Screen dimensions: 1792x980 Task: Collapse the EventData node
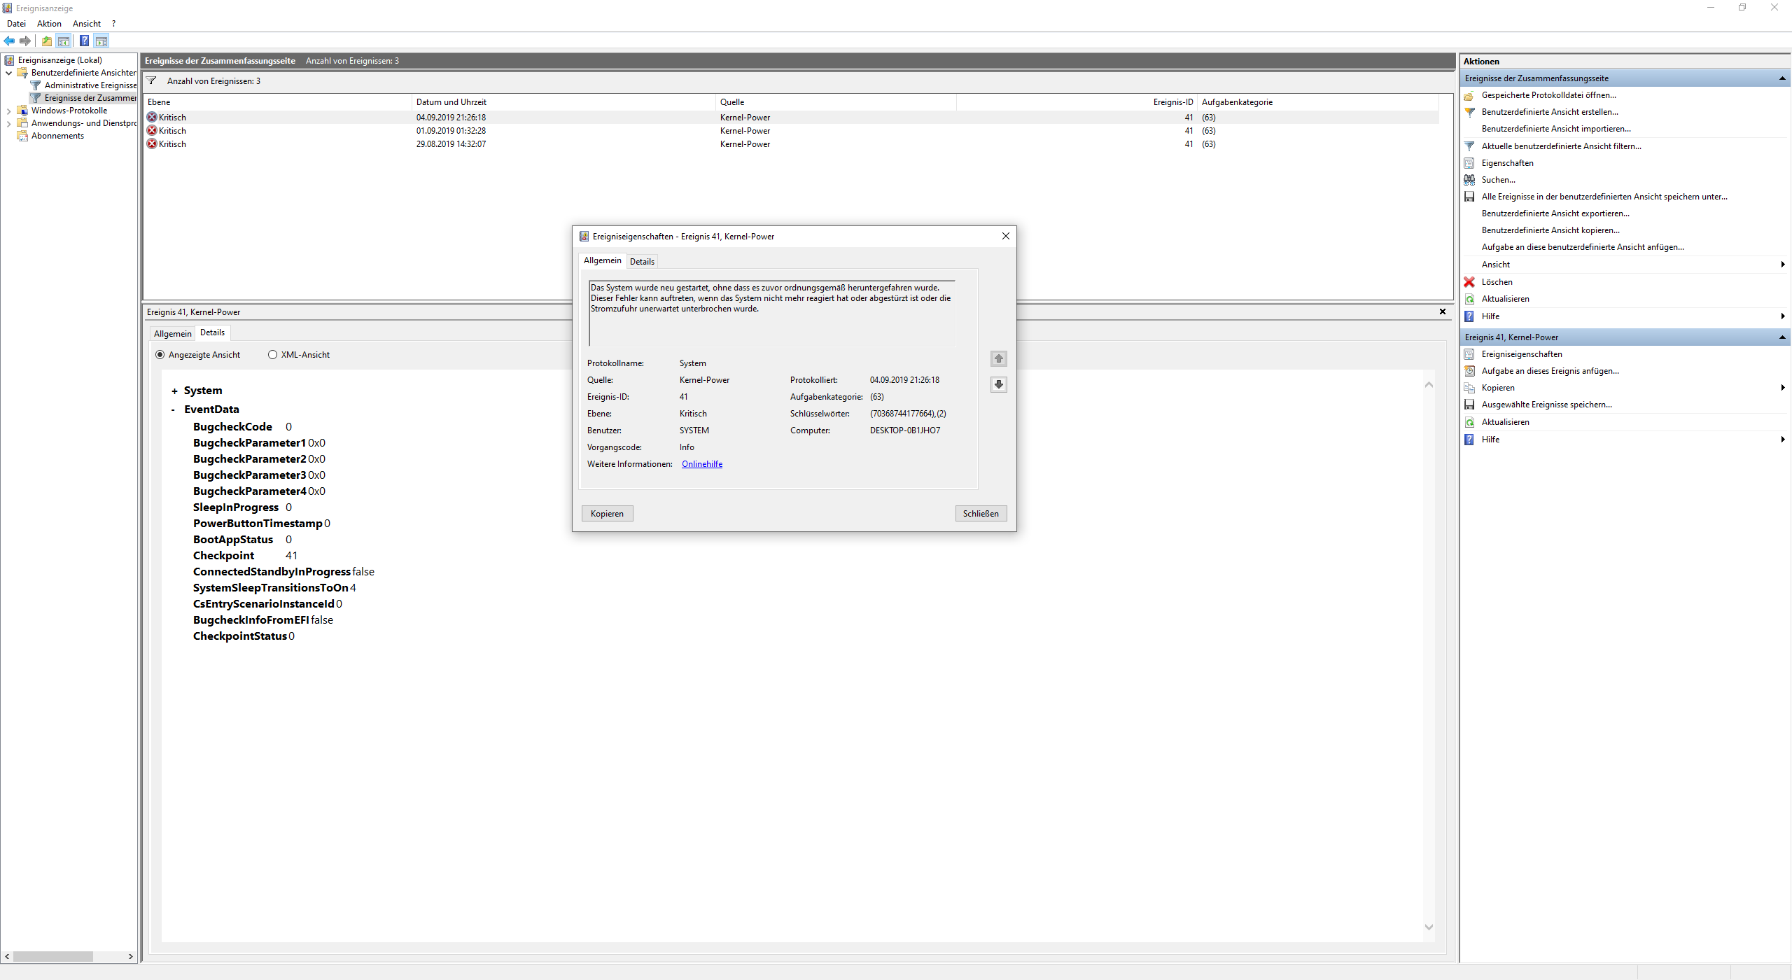173,409
